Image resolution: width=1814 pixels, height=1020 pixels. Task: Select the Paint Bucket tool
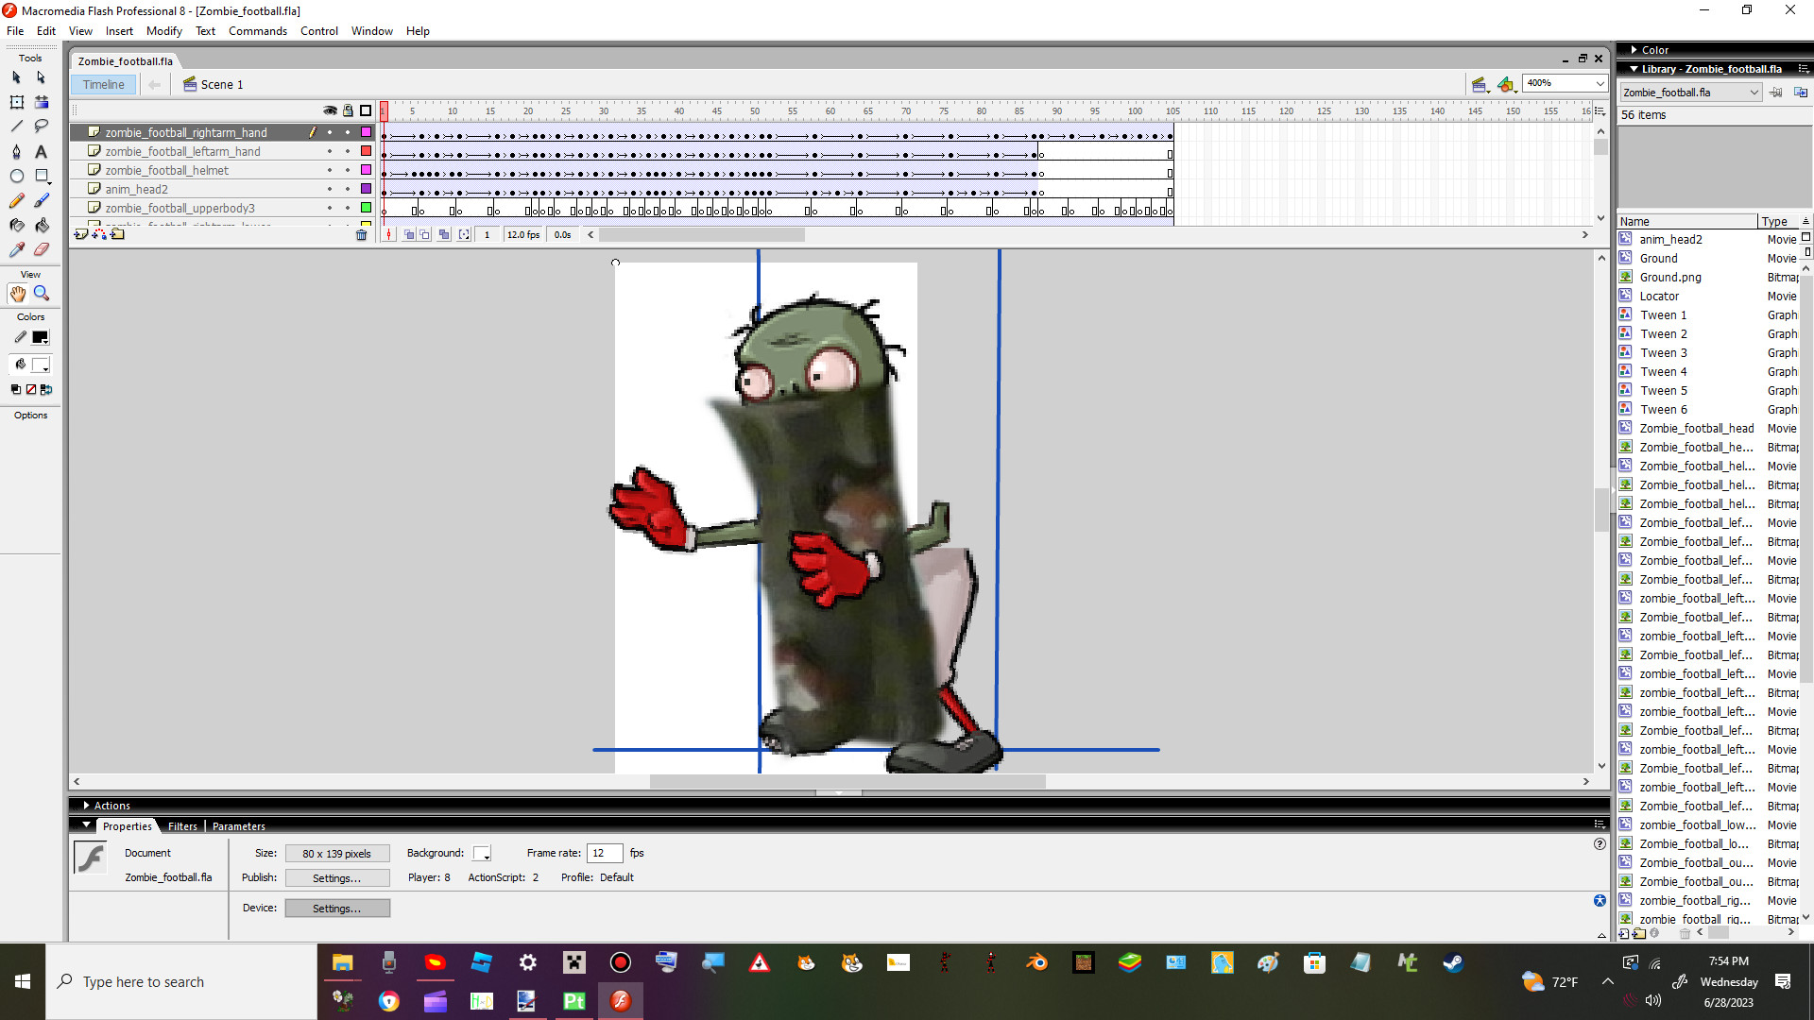coord(41,225)
